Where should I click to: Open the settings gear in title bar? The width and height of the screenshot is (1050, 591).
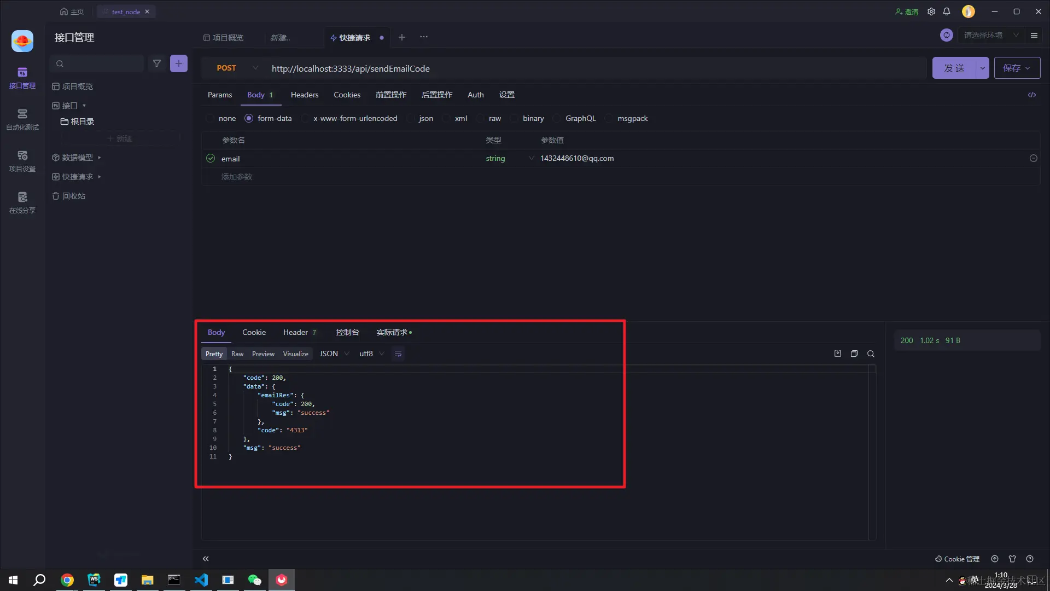pos(931,11)
